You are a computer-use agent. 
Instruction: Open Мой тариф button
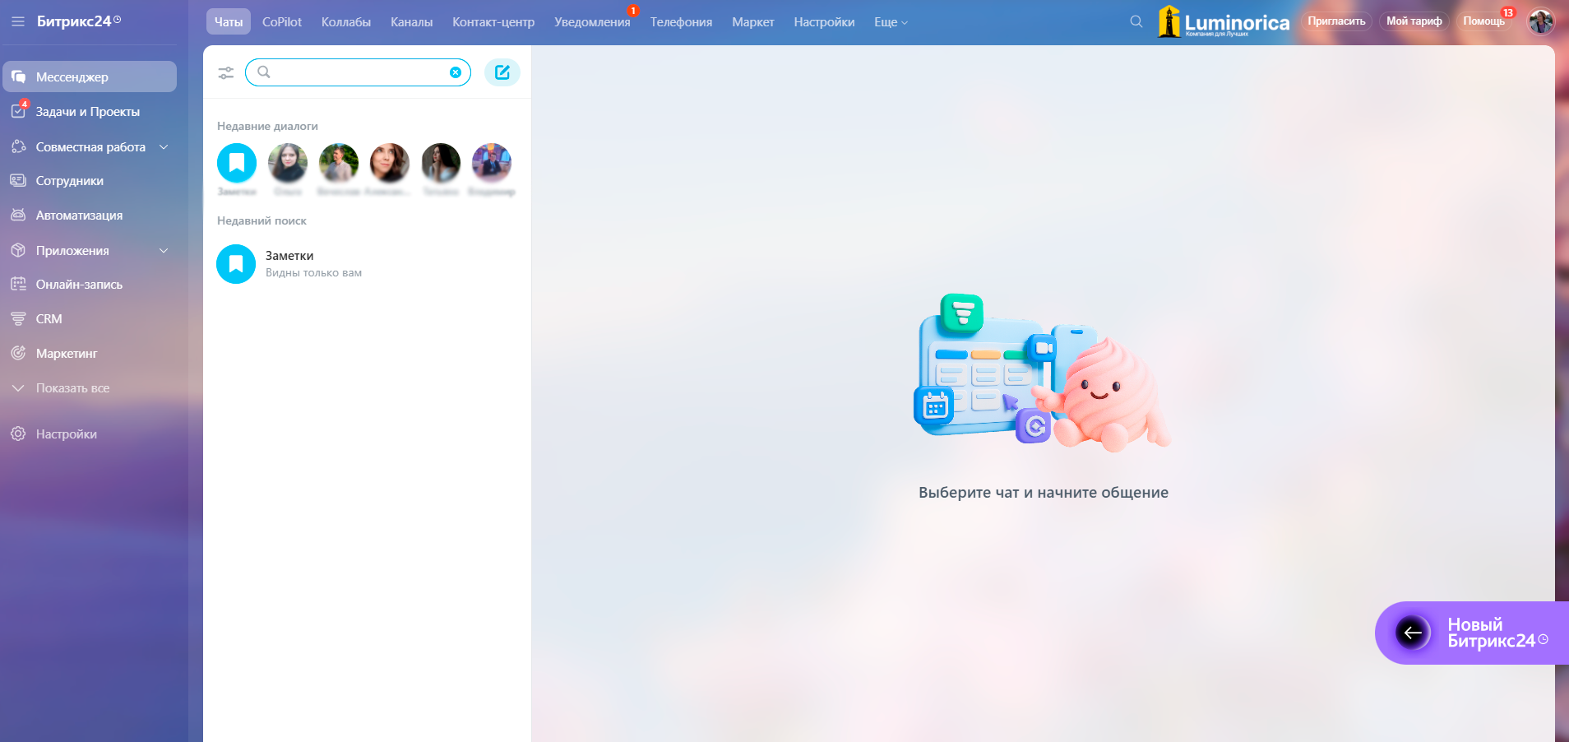tap(1414, 21)
